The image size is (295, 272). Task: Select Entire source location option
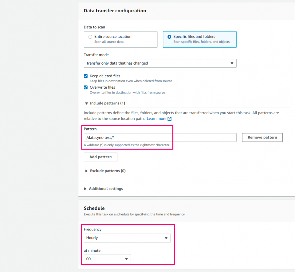[91, 37]
